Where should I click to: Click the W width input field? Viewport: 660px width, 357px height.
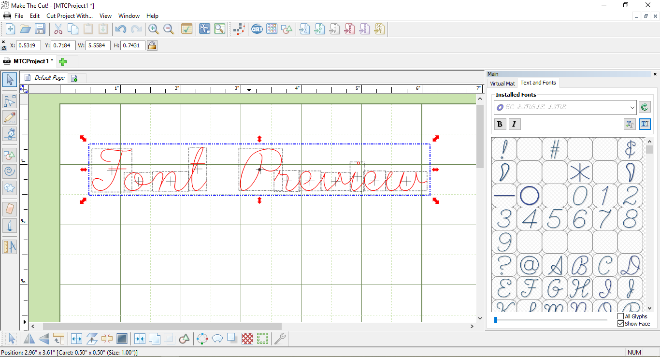point(99,45)
